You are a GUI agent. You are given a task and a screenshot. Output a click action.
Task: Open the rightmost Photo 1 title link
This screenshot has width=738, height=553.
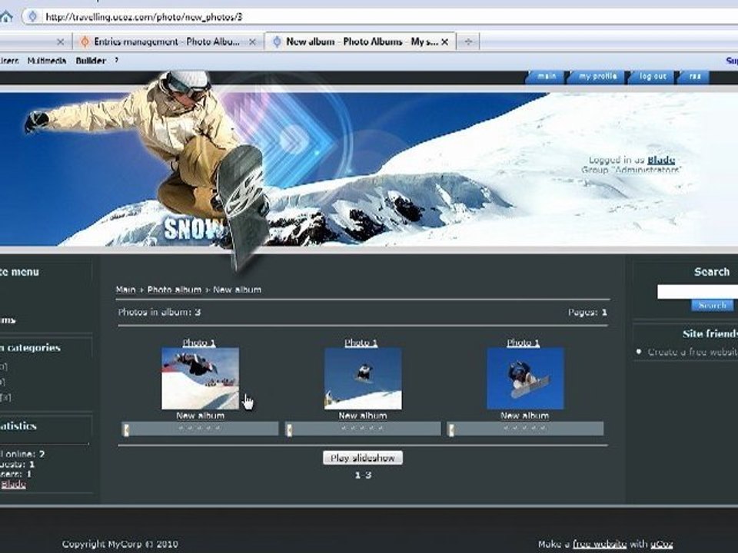(524, 343)
